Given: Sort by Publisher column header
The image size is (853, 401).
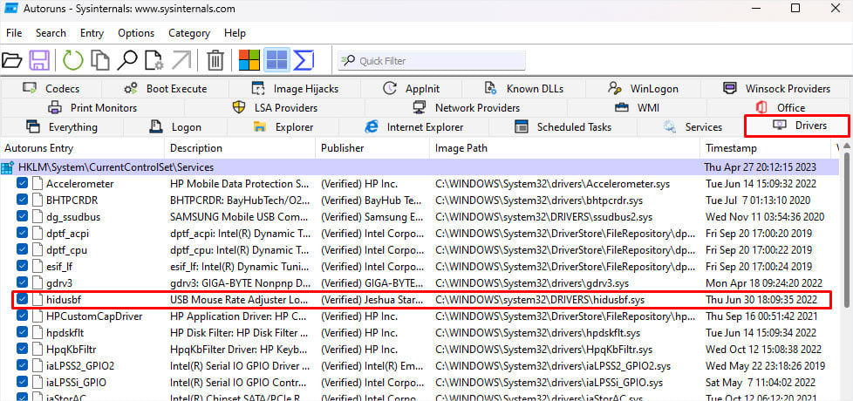Looking at the screenshot, I should [372, 148].
